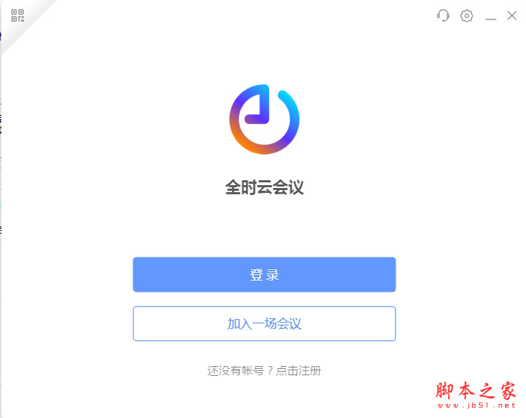The width and height of the screenshot is (526, 418).
Task: Click the www.jb51.net watermark text
Action: pos(476,405)
